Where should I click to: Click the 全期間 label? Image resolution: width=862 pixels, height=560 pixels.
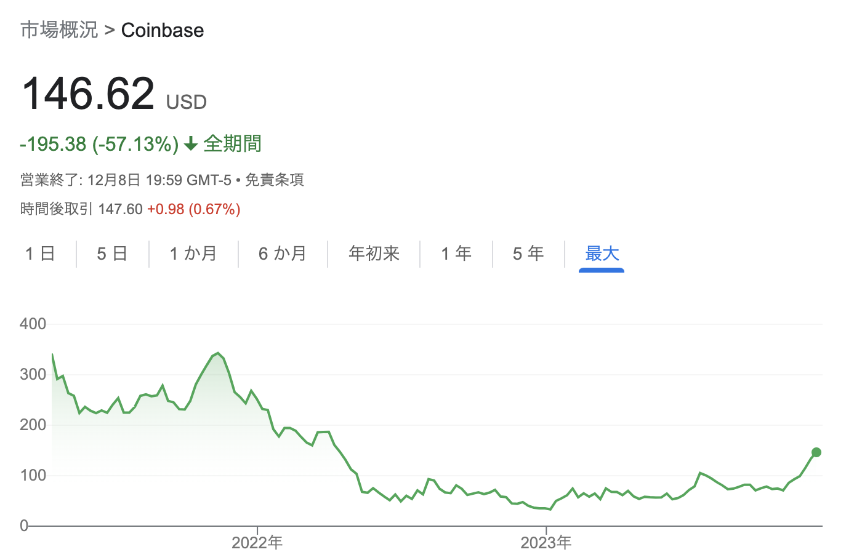pyautogui.click(x=232, y=143)
